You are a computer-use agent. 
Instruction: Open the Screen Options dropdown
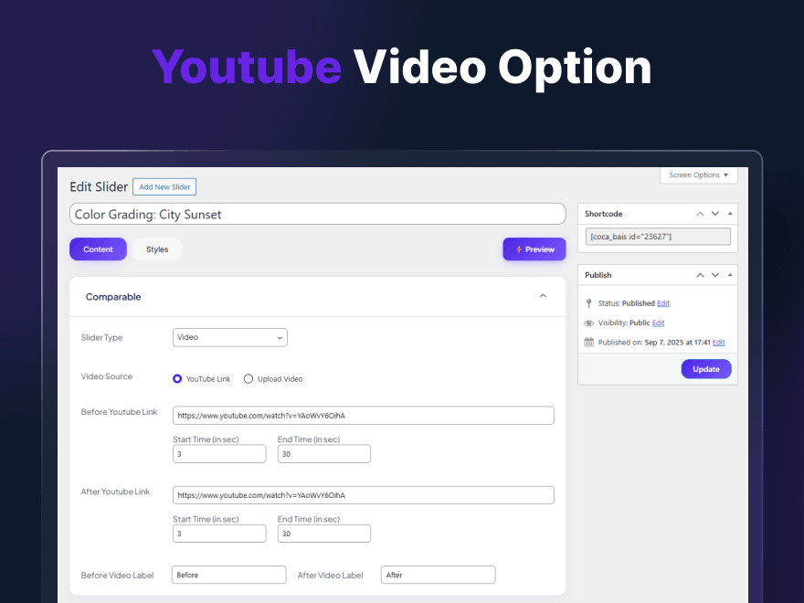(x=698, y=175)
